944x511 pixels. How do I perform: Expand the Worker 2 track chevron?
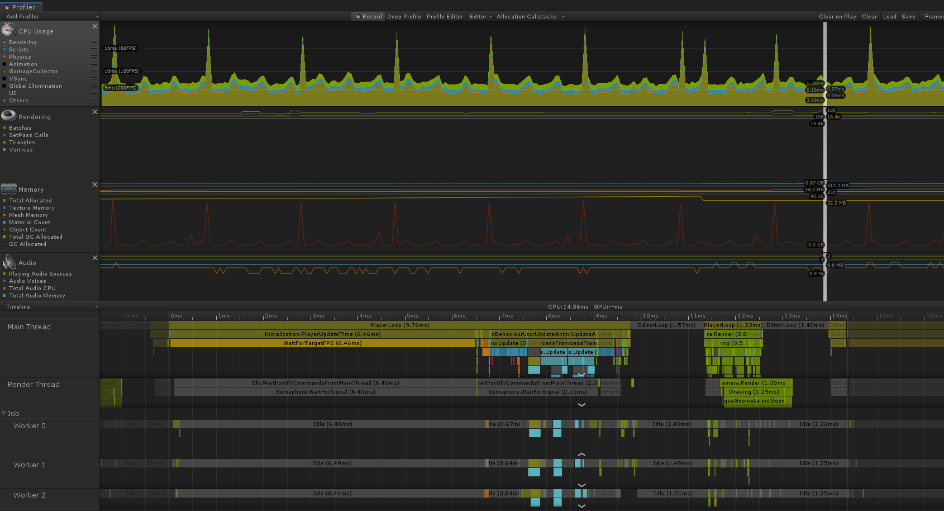(x=581, y=506)
